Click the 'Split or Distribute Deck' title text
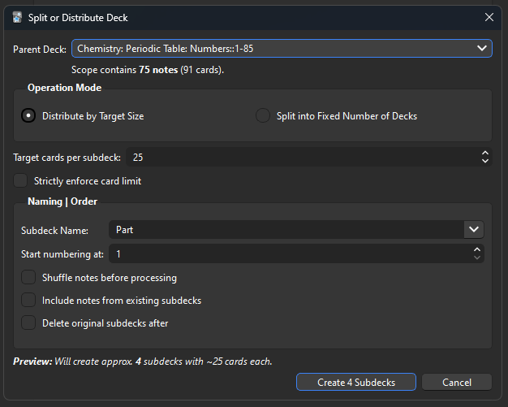The height and width of the screenshot is (407, 508). pos(78,18)
